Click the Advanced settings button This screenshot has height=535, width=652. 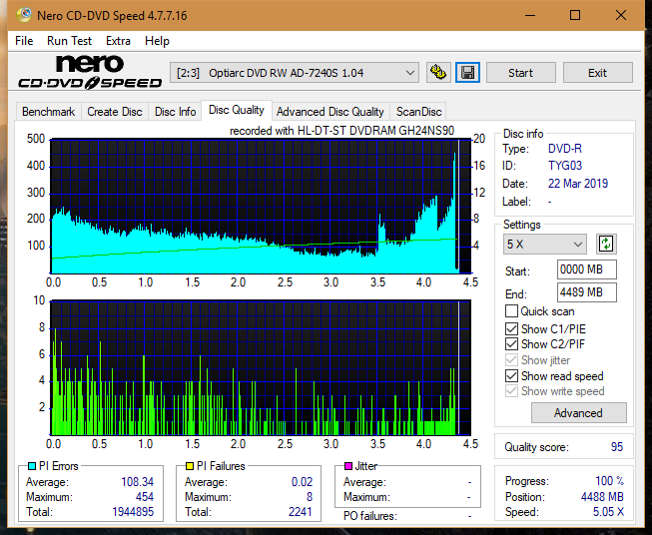click(578, 413)
